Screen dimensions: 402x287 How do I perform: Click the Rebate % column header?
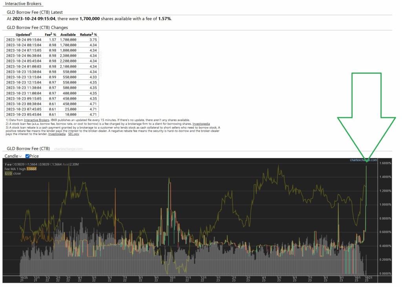point(88,35)
